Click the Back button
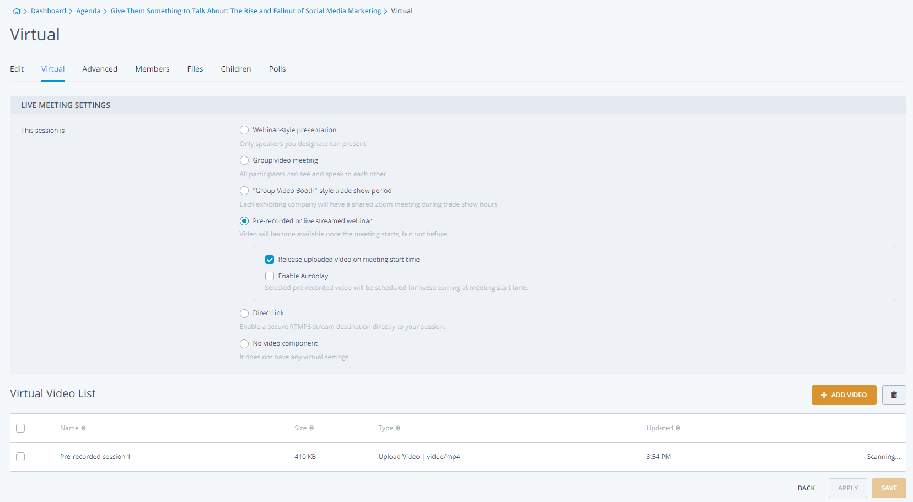The width and height of the screenshot is (913, 502). (x=806, y=488)
